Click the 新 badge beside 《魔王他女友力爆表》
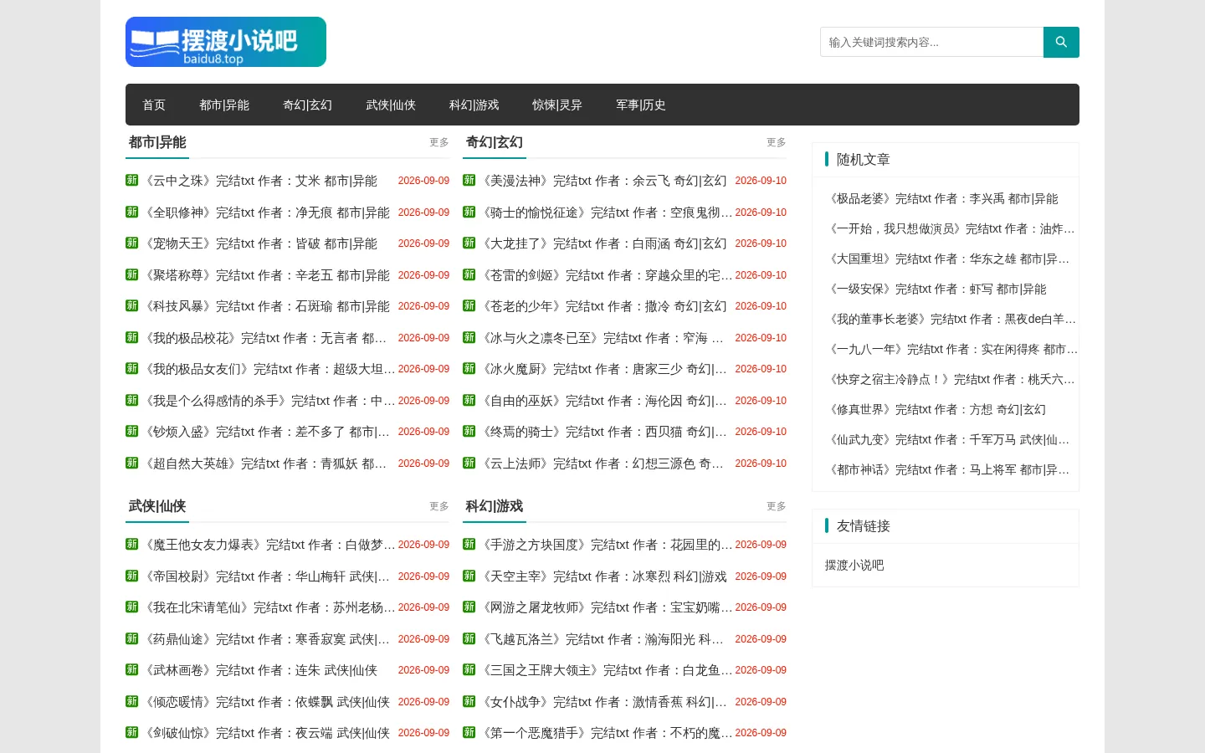The height and width of the screenshot is (753, 1205). tap(132, 545)
